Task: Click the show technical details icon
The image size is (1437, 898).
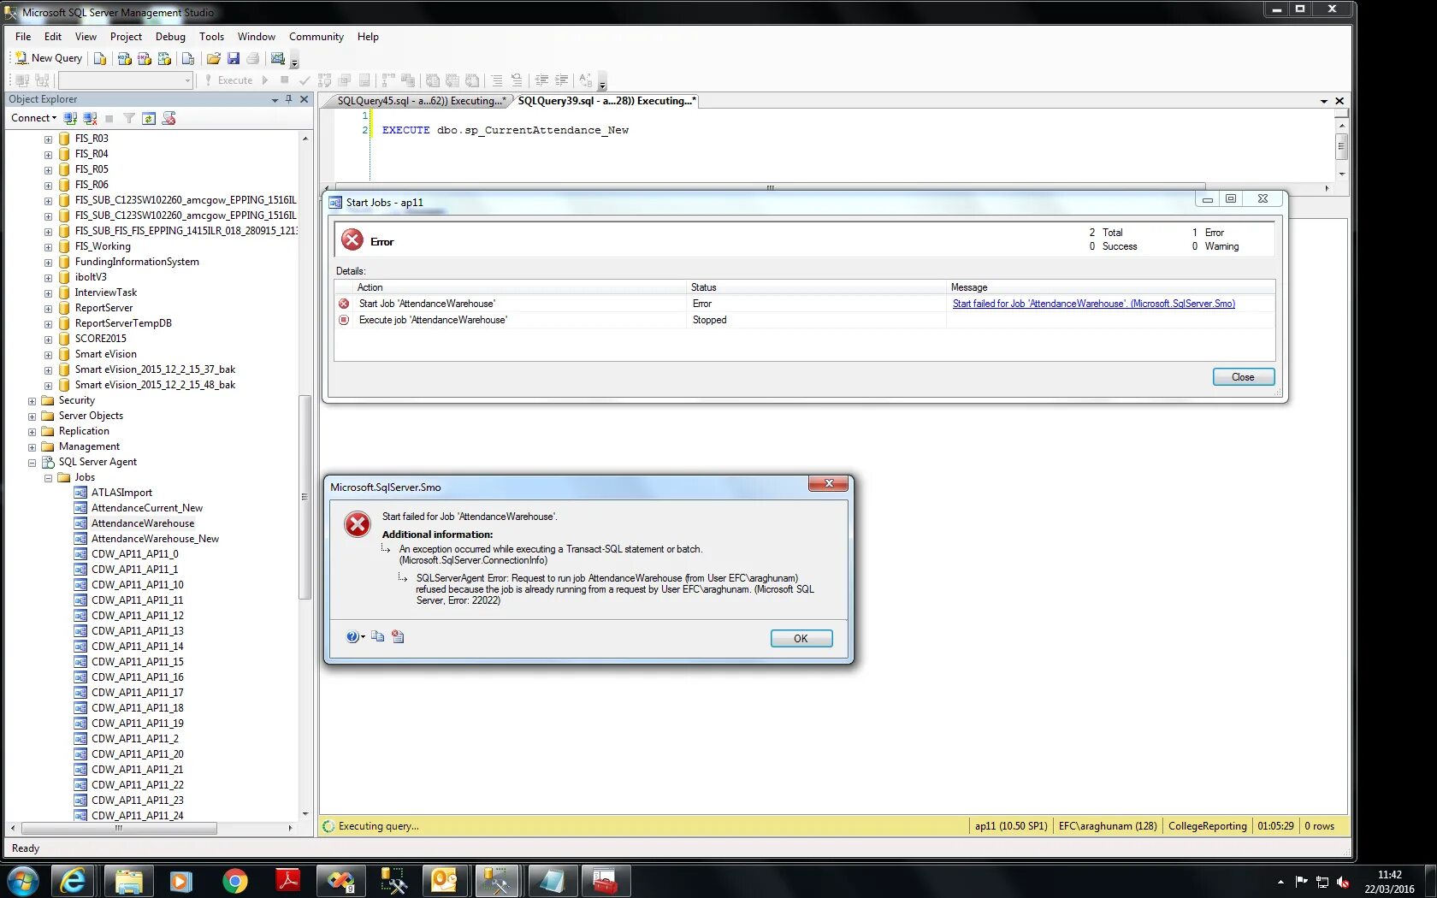Action: coord(398,636)
